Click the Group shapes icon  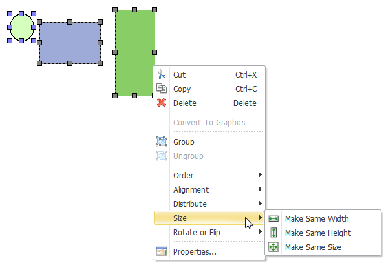162,142
